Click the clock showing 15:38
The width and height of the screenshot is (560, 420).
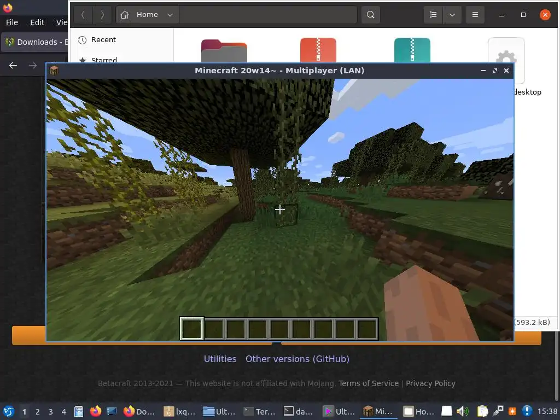tap(547, 411)
